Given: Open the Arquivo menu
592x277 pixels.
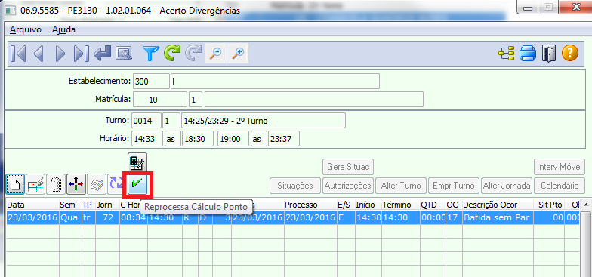Looking at the screenshot, I should [26, 30].
